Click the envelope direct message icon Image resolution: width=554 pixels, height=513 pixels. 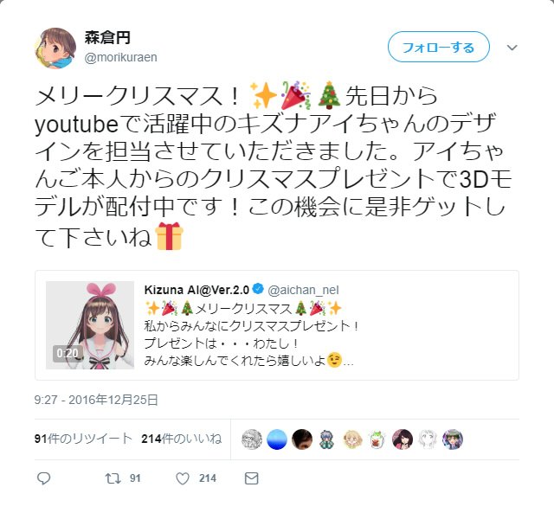[x=252, y=478]
